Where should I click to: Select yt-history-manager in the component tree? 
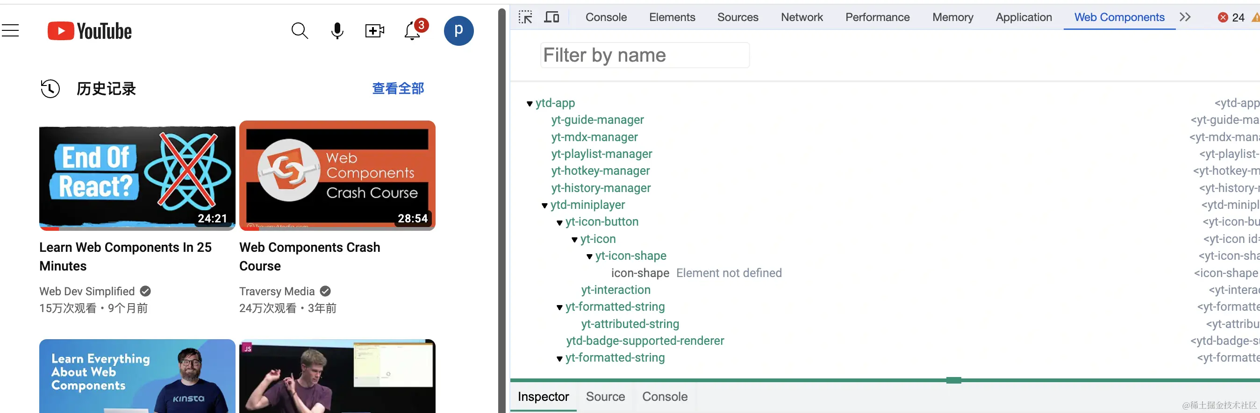click(x=601, y=188)
